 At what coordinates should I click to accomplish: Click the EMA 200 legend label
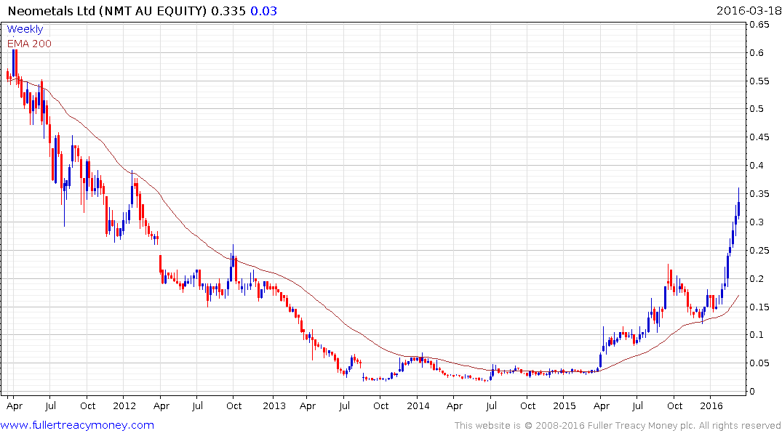click(x=29, y=44)
